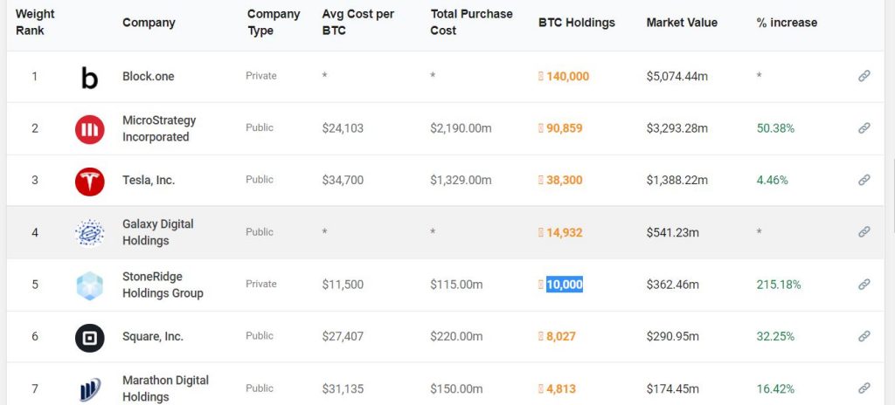Click the MicroStrategy red logo
The width and height of the screenshot is (895, 405).
pos(90,129)
